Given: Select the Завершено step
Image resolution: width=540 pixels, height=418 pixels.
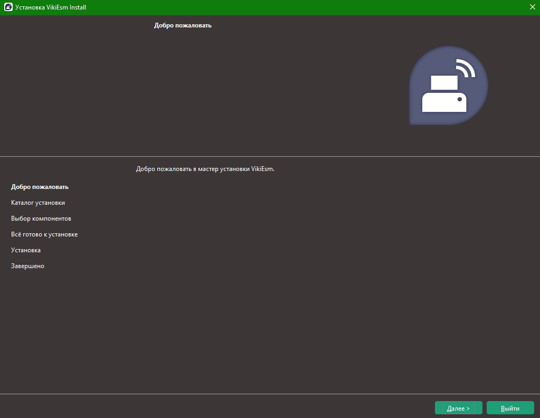Looking at the screenshot, I should click(27, 266).
